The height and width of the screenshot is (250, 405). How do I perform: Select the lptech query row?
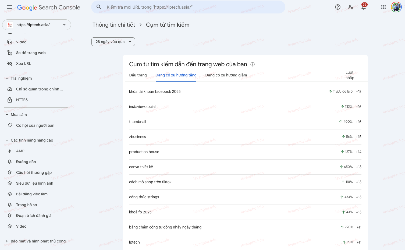click(x=245, y=242)
